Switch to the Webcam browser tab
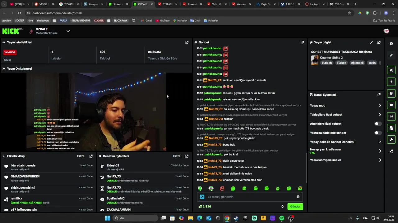 click(x=241, y=4)
